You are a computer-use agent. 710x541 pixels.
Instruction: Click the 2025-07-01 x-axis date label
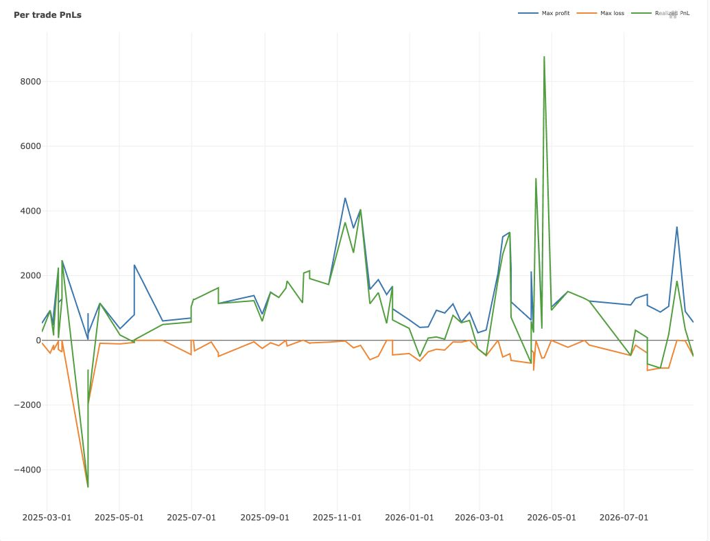tap(191, 518)
